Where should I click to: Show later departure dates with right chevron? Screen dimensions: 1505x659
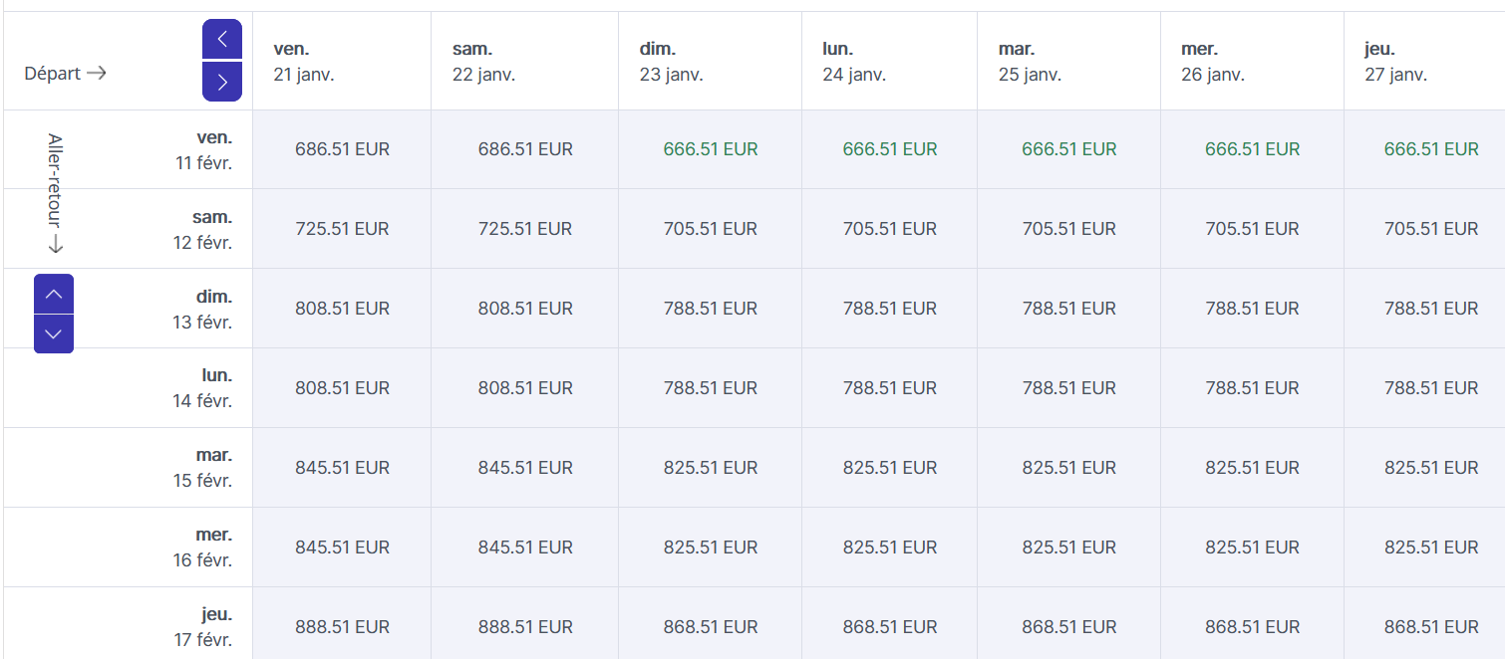point(222,82)
